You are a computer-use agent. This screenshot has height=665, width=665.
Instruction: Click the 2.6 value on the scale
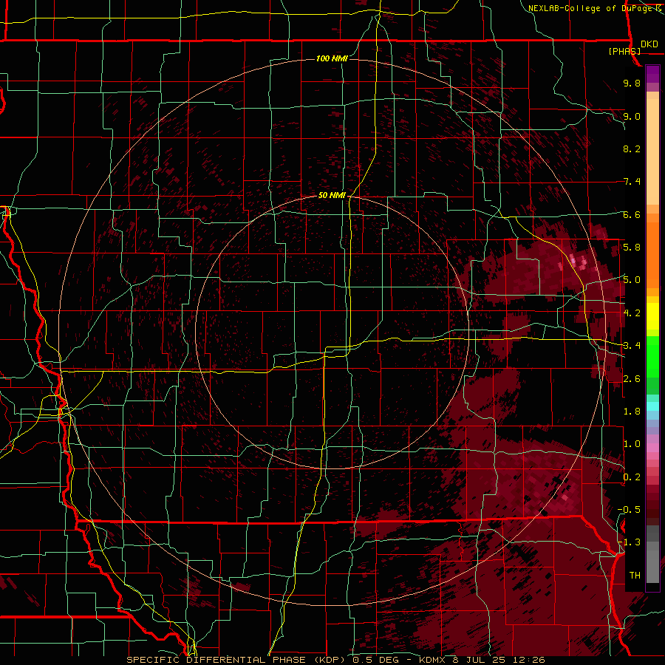(x=632, y=378)
